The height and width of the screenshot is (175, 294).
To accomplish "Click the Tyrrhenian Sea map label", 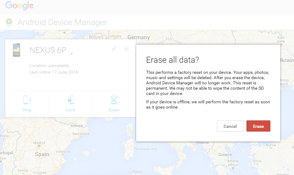I will (145, 149).
